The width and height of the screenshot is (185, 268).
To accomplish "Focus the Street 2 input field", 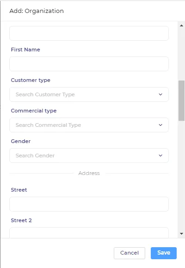I will tap(89, 233).
